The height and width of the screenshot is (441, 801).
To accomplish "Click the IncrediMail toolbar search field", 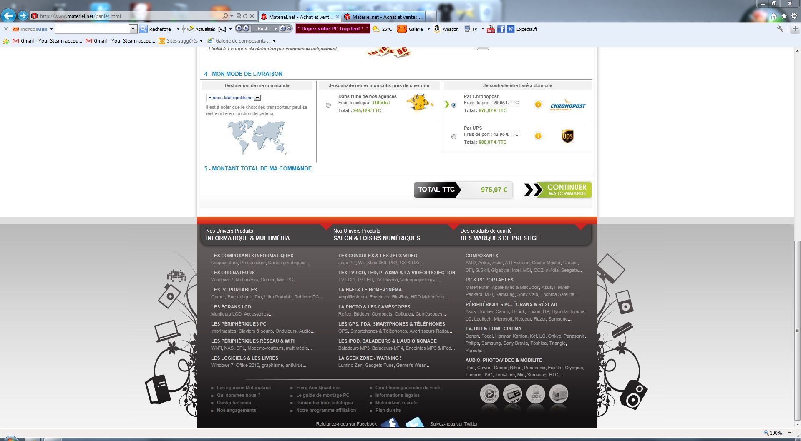I will point(92,29).
